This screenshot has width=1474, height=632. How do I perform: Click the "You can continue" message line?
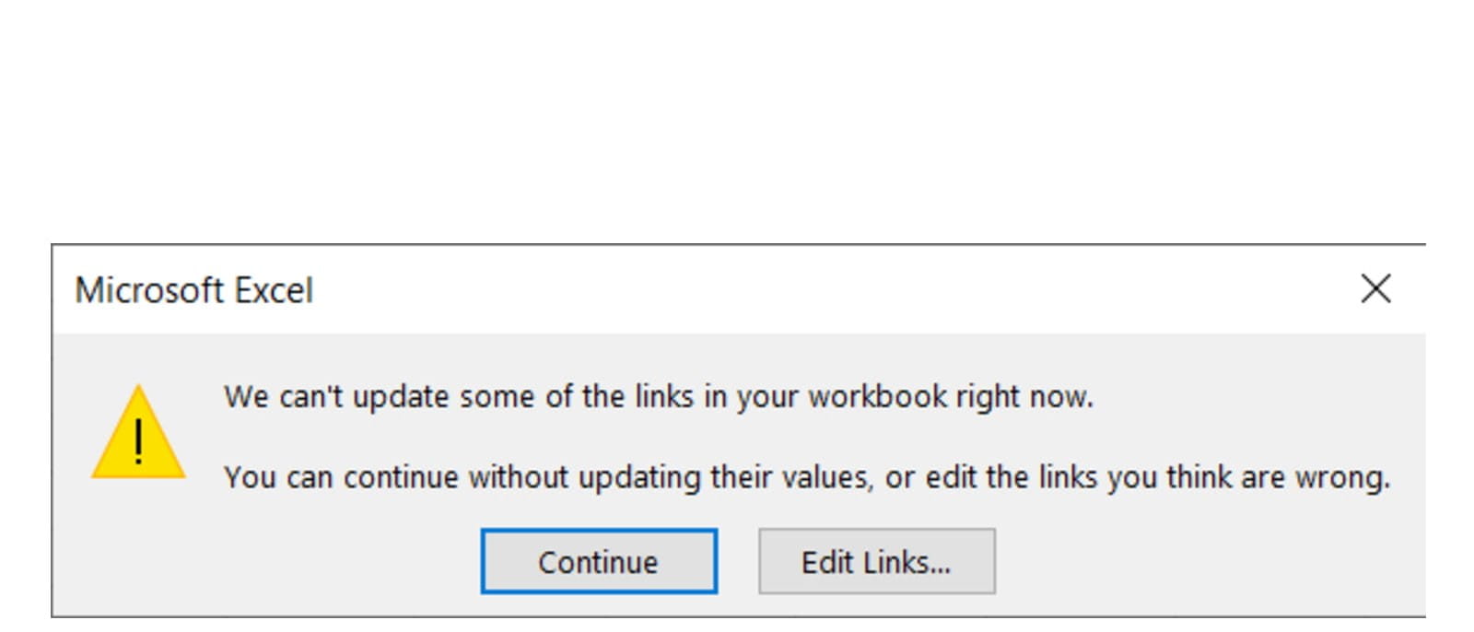click(x=806, y=477)
